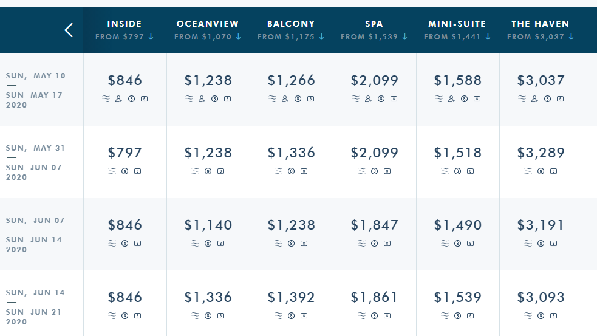Screen dimensions: 597x336
Task: Select the Mini-Suite column header
Action: (457, 24)
